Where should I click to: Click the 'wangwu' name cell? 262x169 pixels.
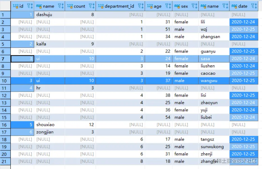coord(214,81)
